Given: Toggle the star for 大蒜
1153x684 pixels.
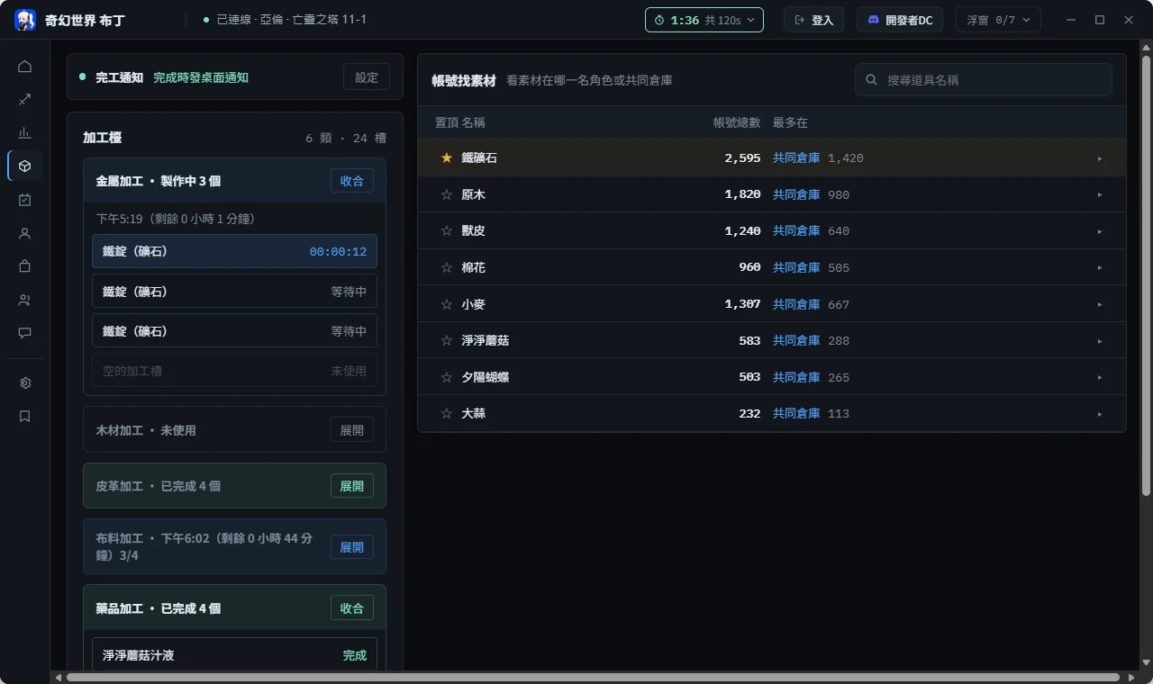Looking at the screenshot, I should coord(446,414).
